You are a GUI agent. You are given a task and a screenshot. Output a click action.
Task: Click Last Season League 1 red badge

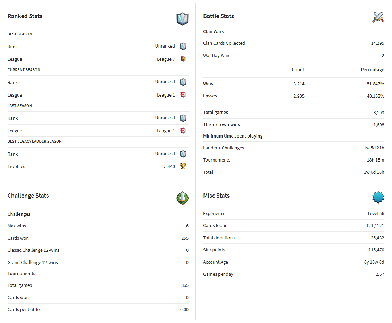pyautogui.click(x=183, y=131)
